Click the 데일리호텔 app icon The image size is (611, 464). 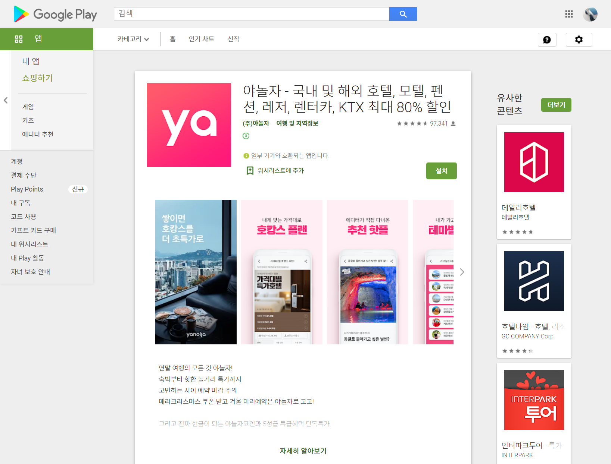(534, 162)
